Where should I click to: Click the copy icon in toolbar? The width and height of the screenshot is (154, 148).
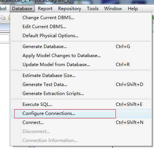click(3, 18)
